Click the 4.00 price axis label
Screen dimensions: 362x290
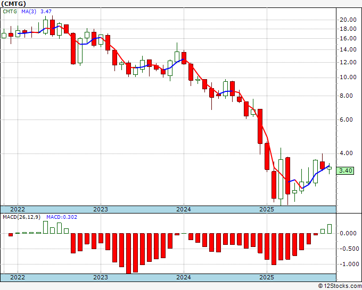click(x=347, y=153)
